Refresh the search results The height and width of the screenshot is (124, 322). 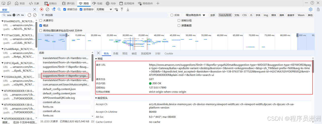pos(29,15)
